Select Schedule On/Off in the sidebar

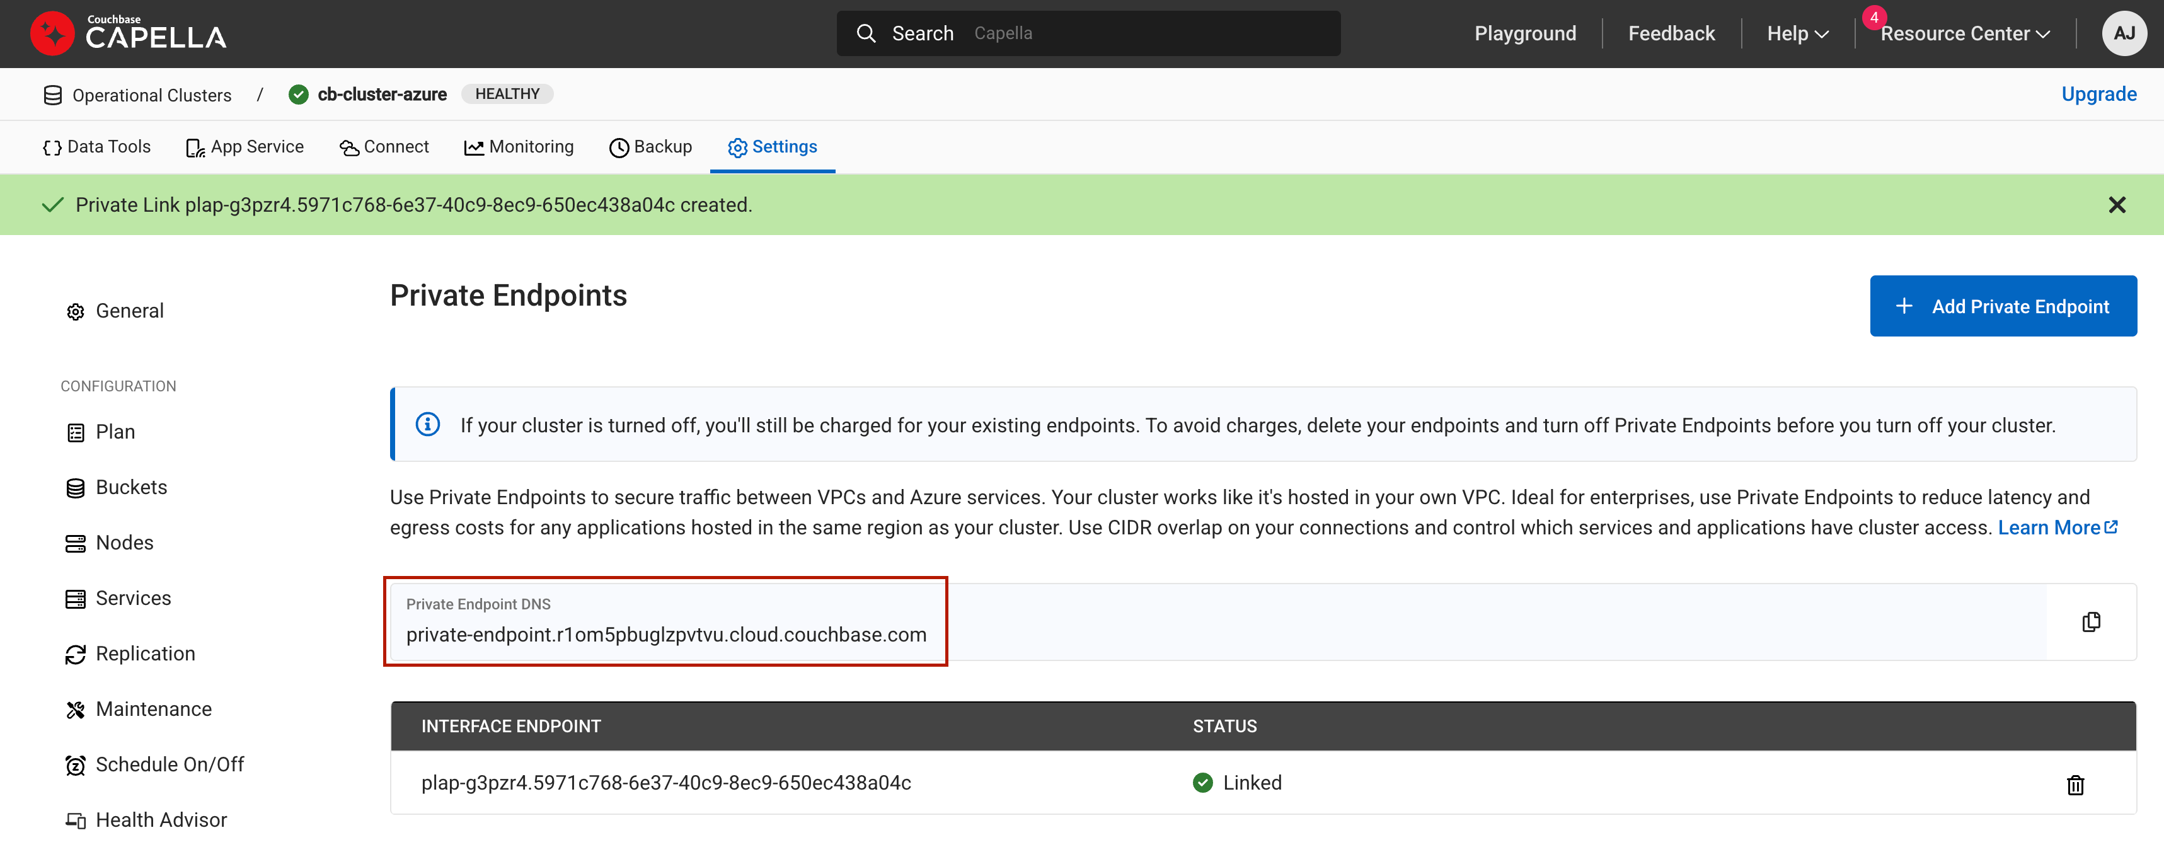(x=169, y=764)
